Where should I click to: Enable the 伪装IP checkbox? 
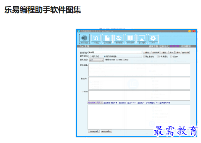[x=171, y=57]
